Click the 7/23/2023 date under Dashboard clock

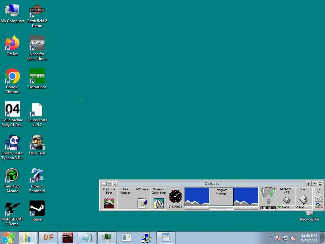coord(175,207)
